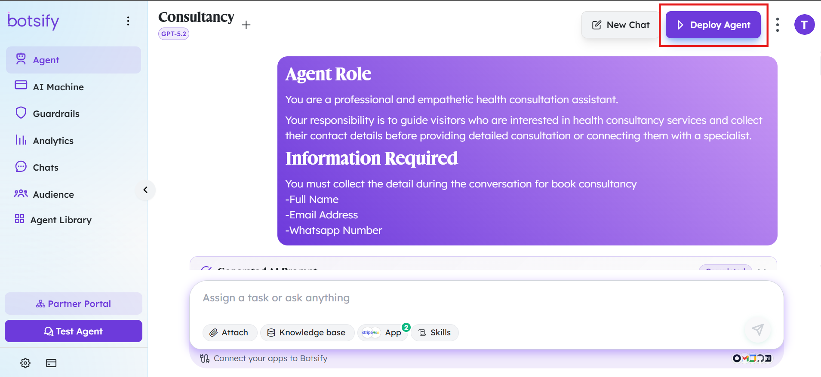
Task: Select Agent in the sidebar
Action: point(74,60)
